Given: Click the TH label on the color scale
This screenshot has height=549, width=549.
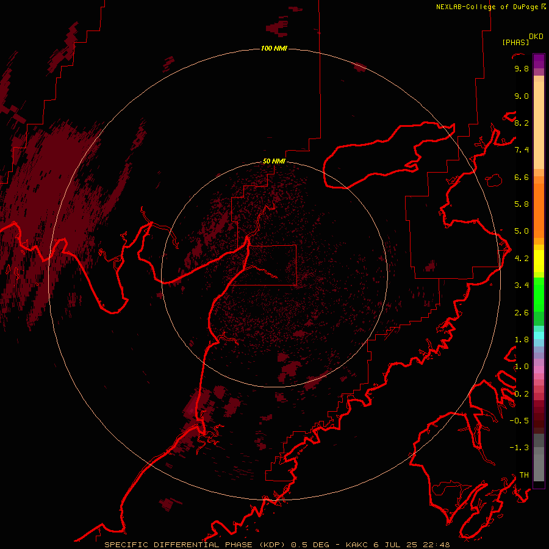Looking at the screenshot, I should [524, 475].
